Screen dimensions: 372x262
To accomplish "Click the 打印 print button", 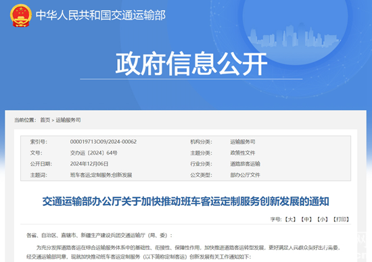I will click(341, 219).
